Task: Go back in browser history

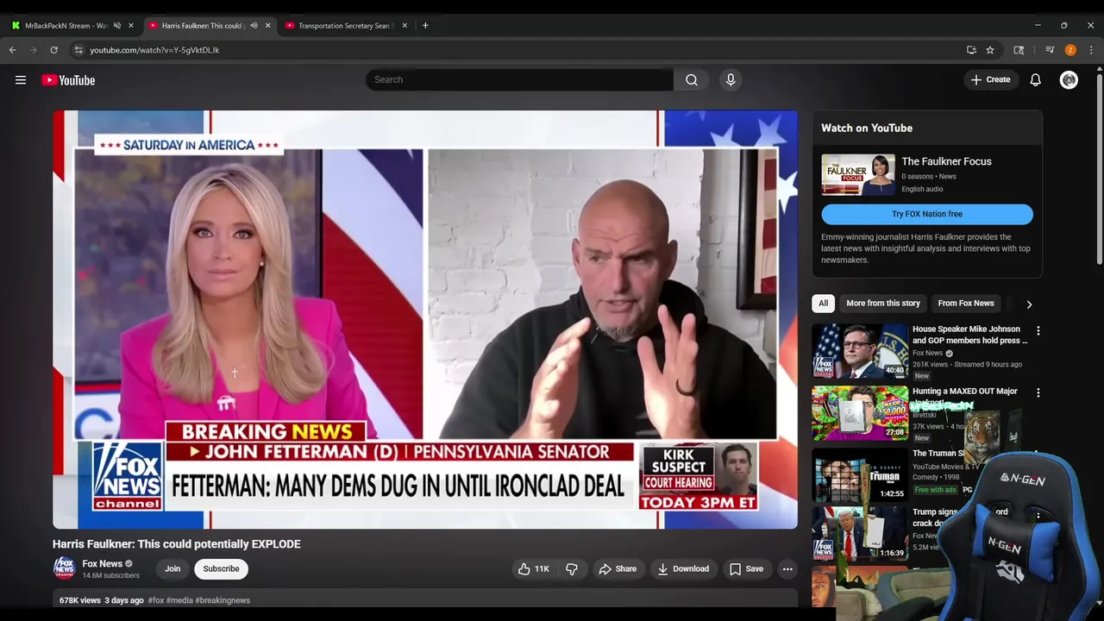Action: tap(13, 50)
